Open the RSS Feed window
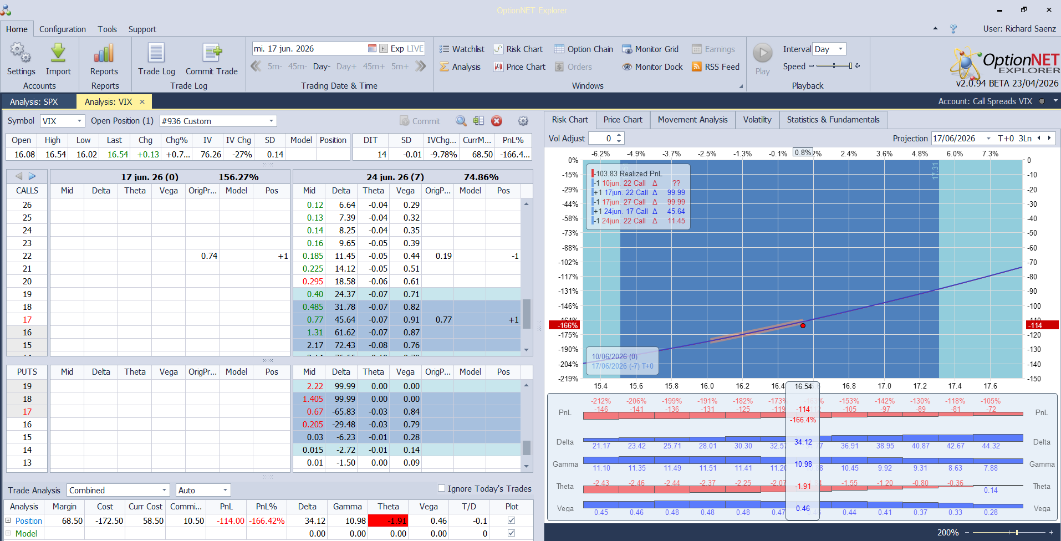The height and width of the screenshot is (541, 1061). coord(716,67)
